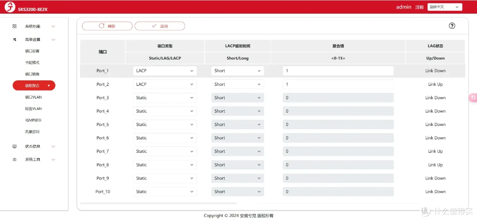Click Port_1 aggregation group input field
This screenshot has width=477, height=221.
[338, 71]
